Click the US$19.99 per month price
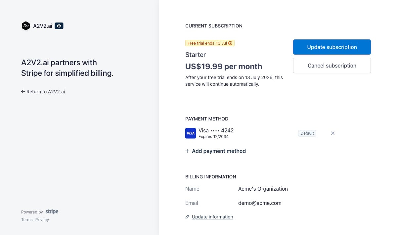 coord(224,66)
